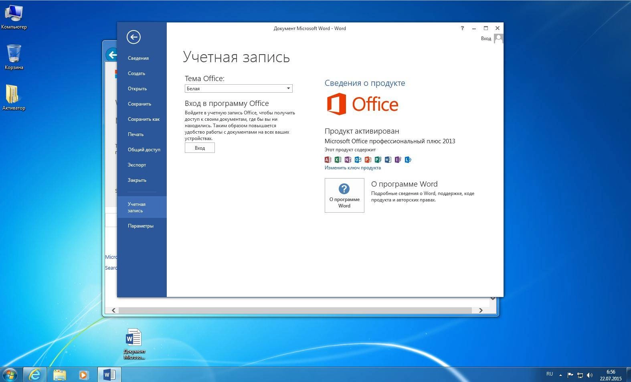Click the back arrow in Word backstage
The height and width of the screenshot is (382, 631).
tap(133, 37)
